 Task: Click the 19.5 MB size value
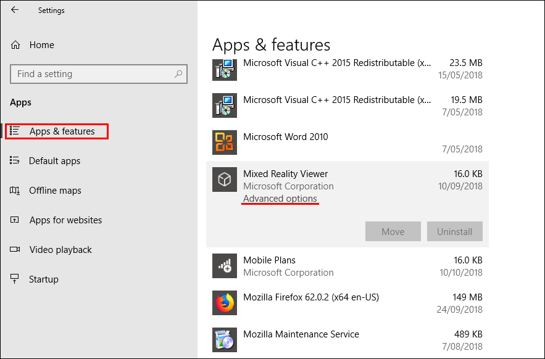click(x=467, y=100)
